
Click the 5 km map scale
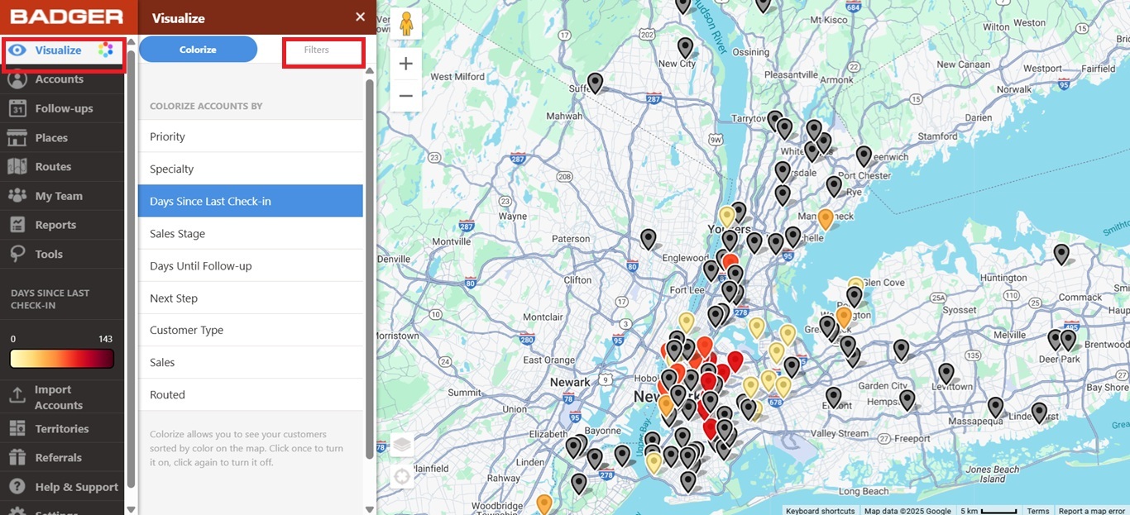click(989, 511)
